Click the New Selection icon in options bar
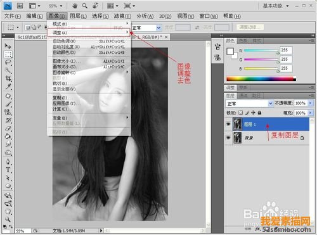 click(27, 27)
